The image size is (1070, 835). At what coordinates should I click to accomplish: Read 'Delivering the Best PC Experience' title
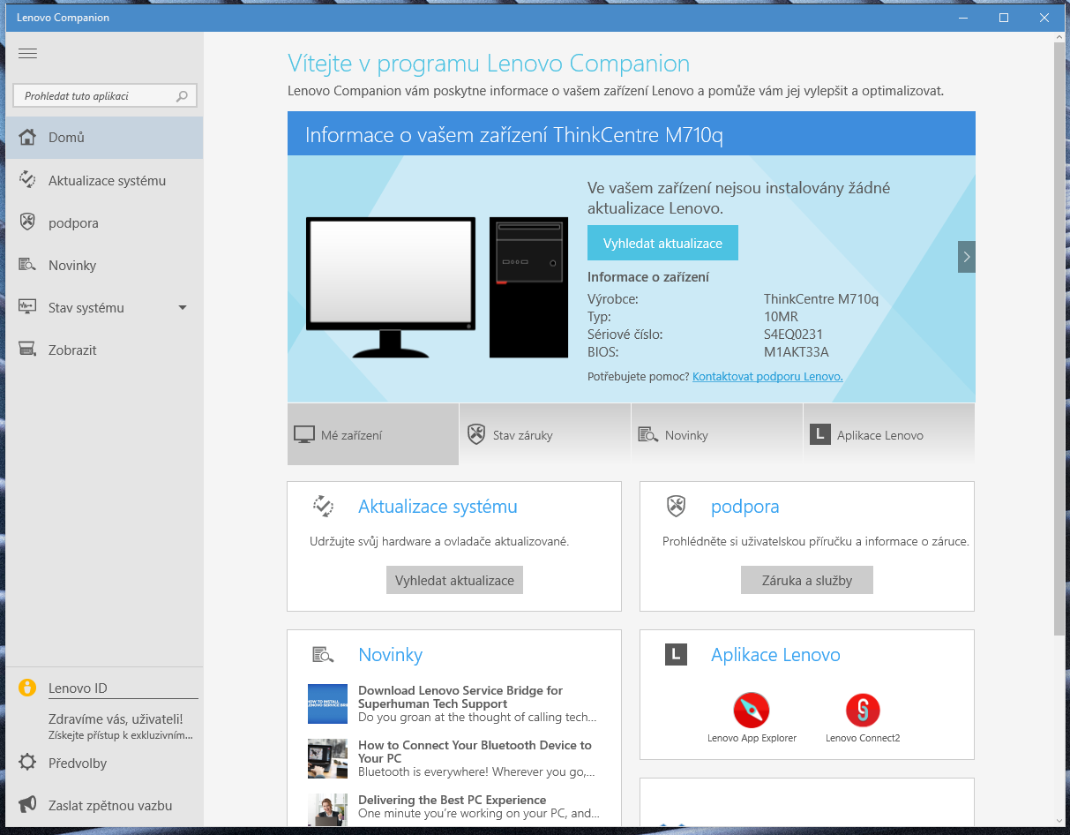click(x=452, y=800)
